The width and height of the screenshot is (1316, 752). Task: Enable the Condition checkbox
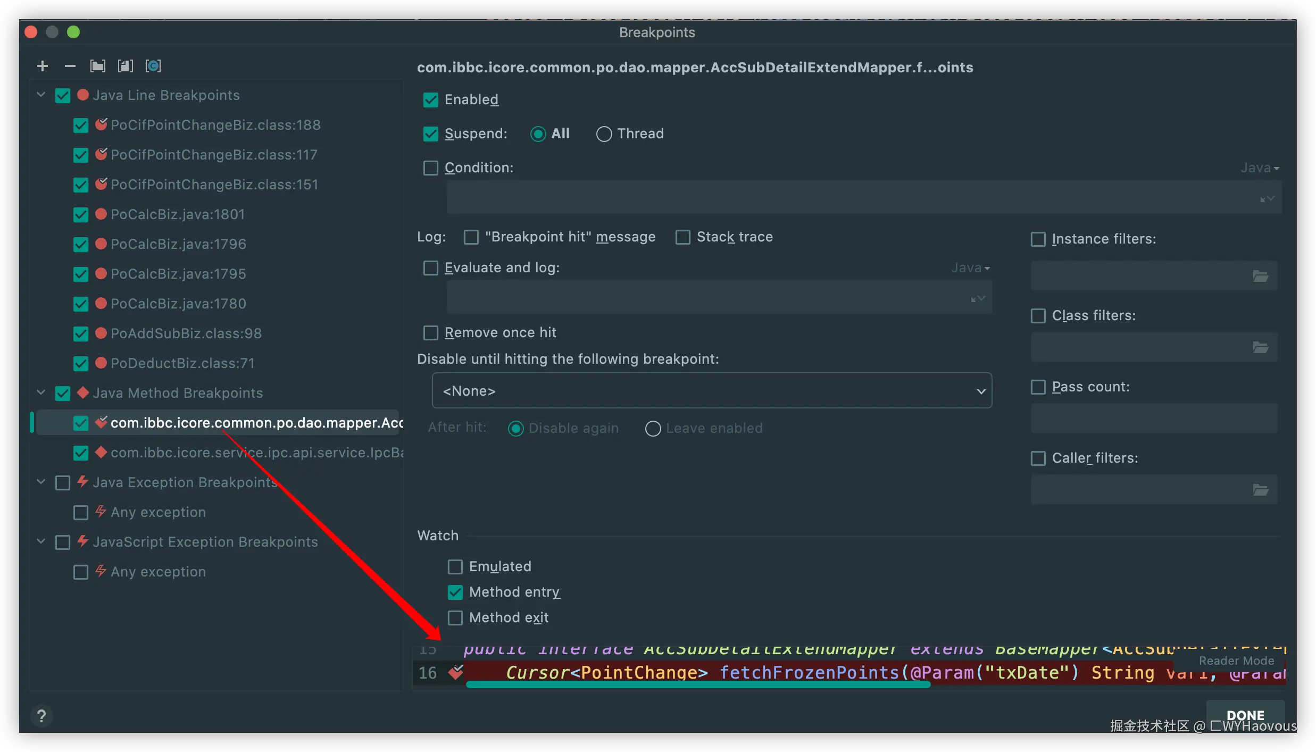point(430,168)
